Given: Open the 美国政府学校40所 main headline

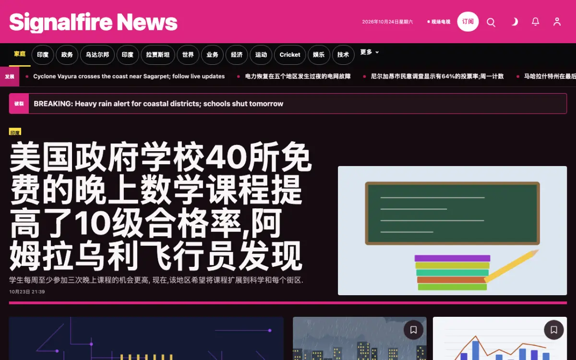Looking at the screenshot, I should point(161,206).
